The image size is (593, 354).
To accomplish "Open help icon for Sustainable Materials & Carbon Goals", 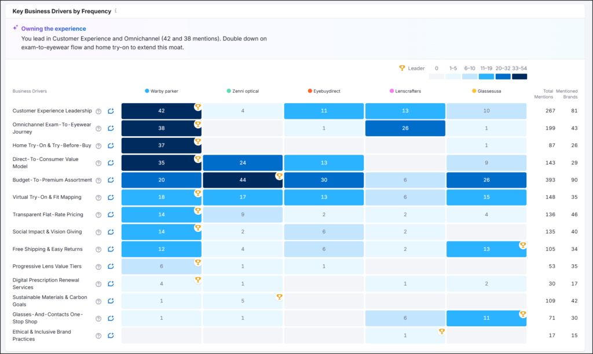I will 98,301.
